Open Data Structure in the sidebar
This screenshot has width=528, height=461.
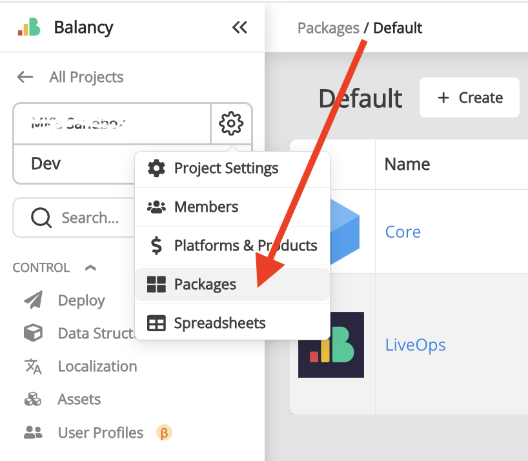tap(96, 333)
